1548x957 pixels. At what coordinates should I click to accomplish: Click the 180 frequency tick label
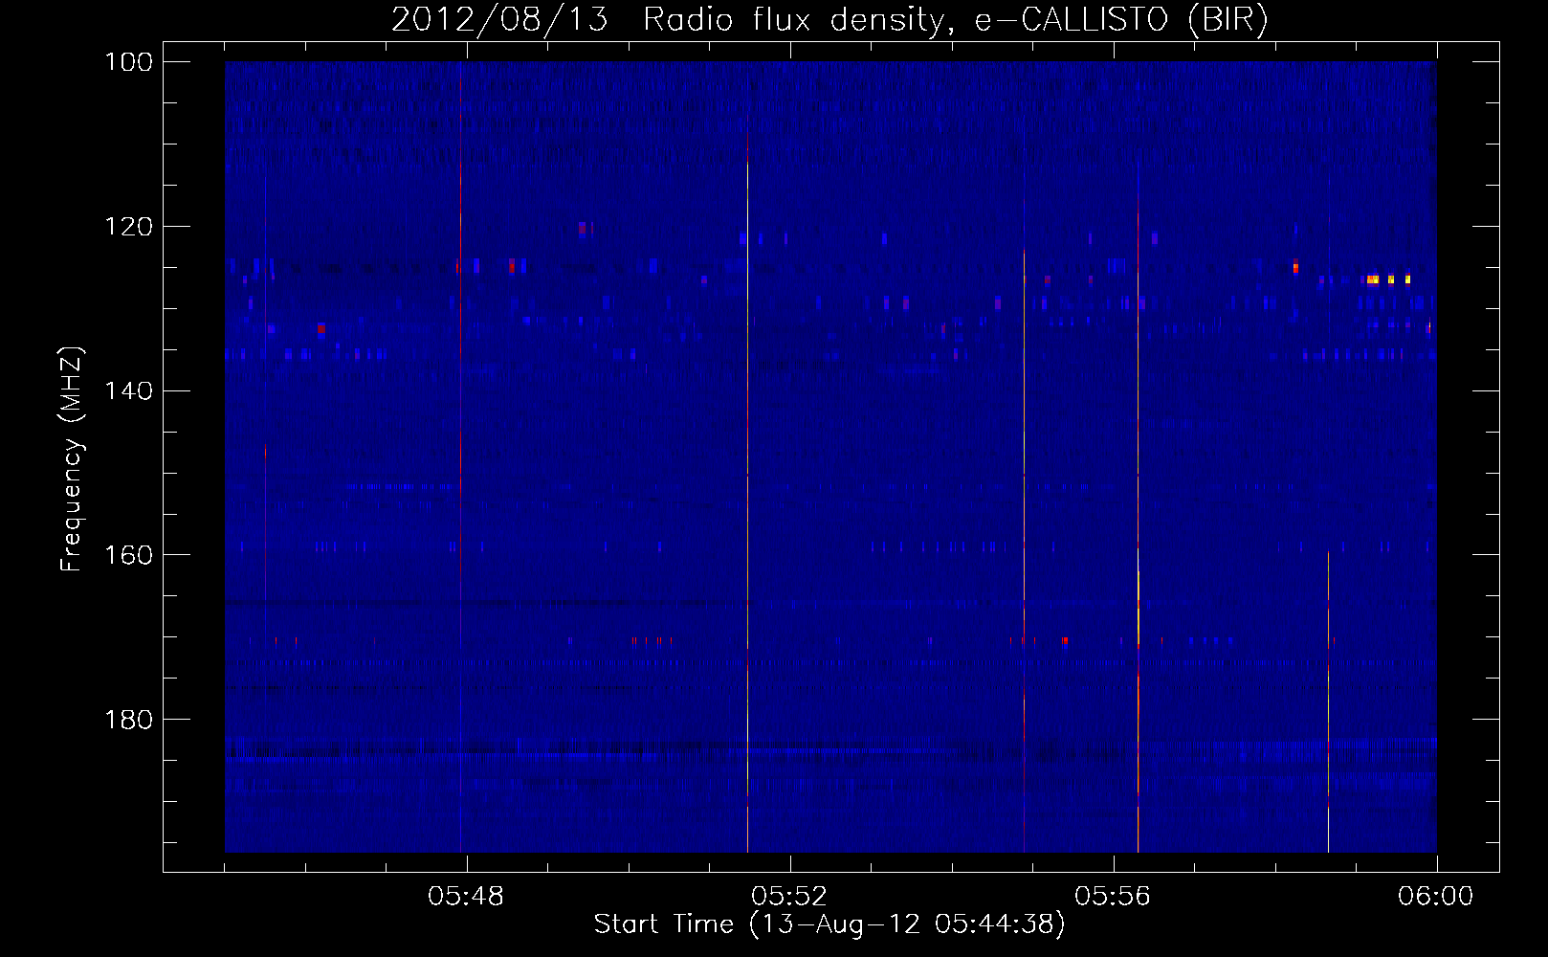point(129,720)
